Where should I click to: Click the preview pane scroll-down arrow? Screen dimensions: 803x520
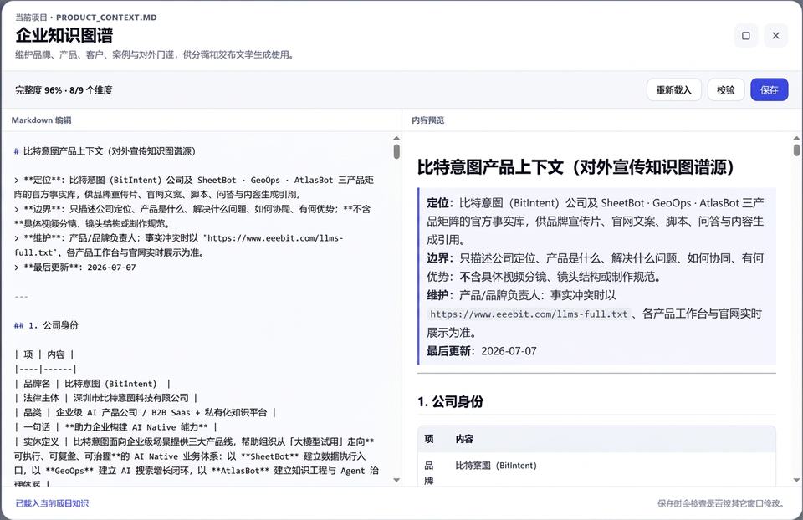pyautogui.click(x=796, y=480)
